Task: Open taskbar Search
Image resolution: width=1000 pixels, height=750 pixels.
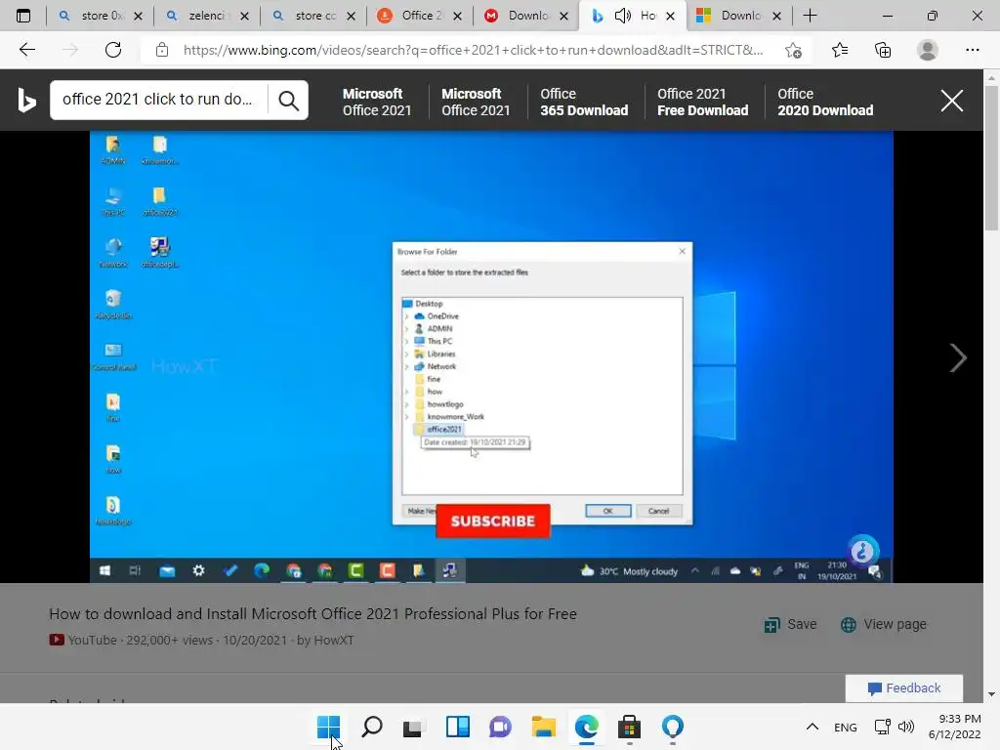Action: tap(372, 727)
